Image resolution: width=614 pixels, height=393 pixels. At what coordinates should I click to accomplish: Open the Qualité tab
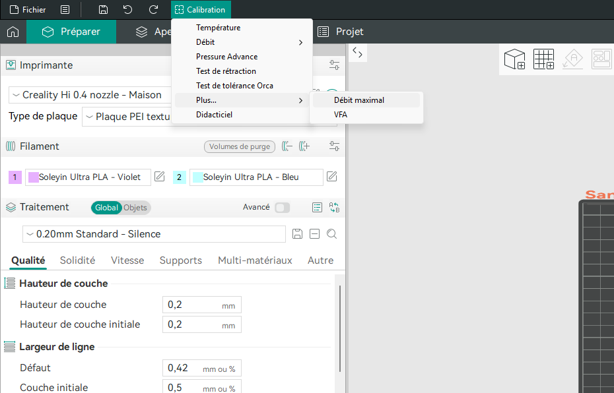[x=28, y=260]
